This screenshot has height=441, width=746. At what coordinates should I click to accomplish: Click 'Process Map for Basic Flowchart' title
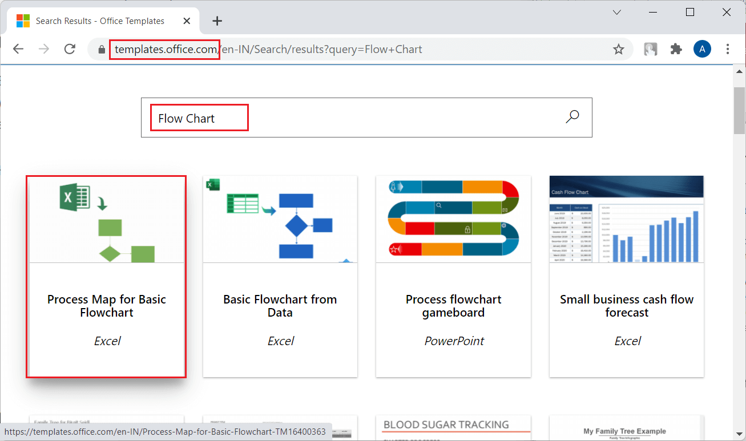pos(107,306)
